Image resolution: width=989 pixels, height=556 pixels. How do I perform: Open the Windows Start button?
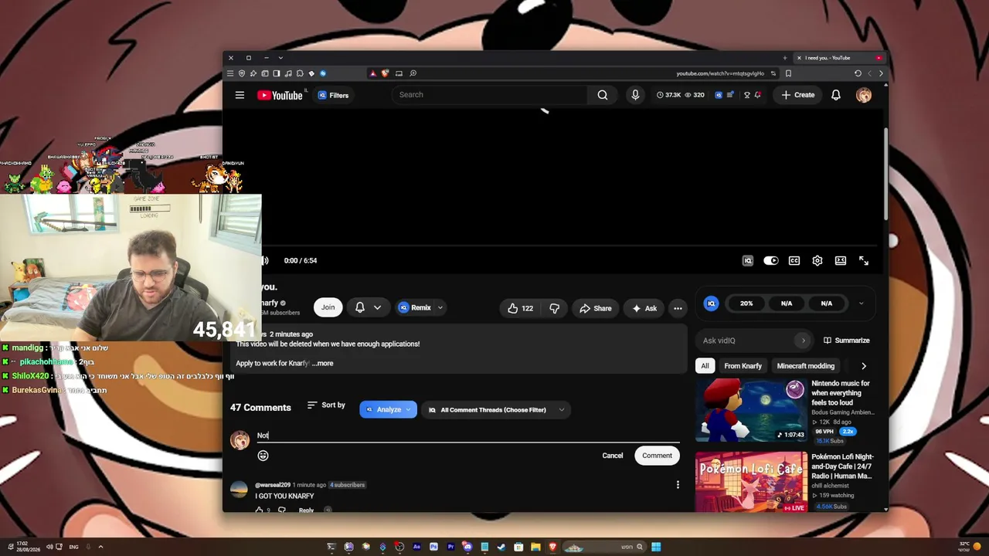(x=656, y=547)
